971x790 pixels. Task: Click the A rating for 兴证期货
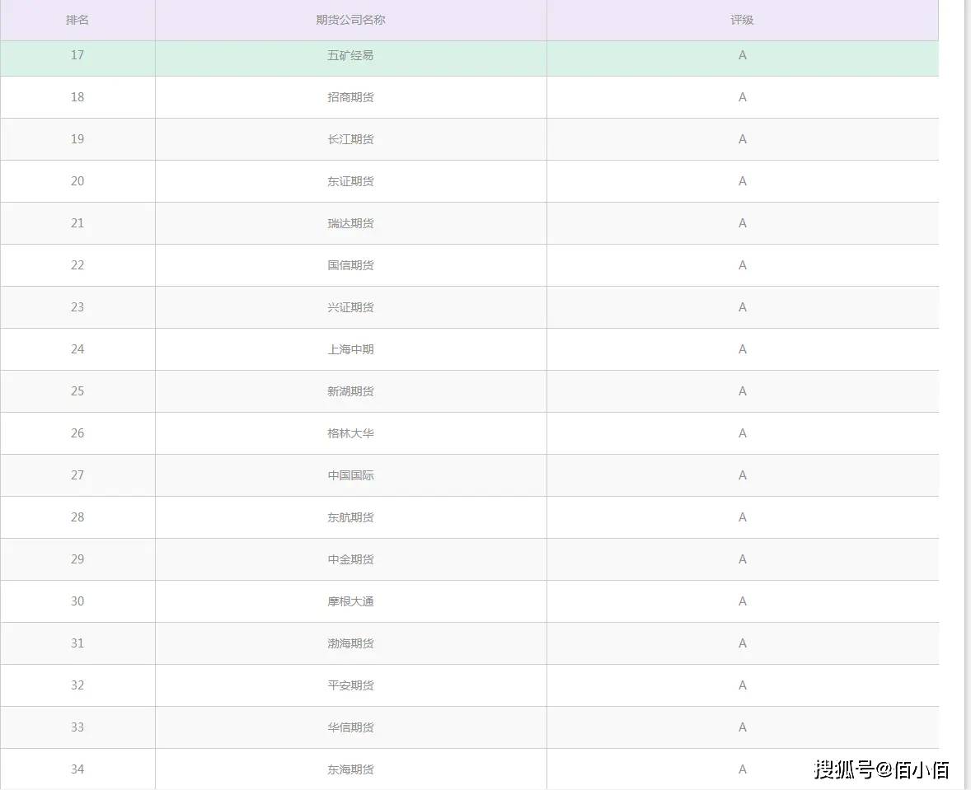coord(743,307)
